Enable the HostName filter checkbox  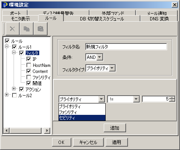29,65
